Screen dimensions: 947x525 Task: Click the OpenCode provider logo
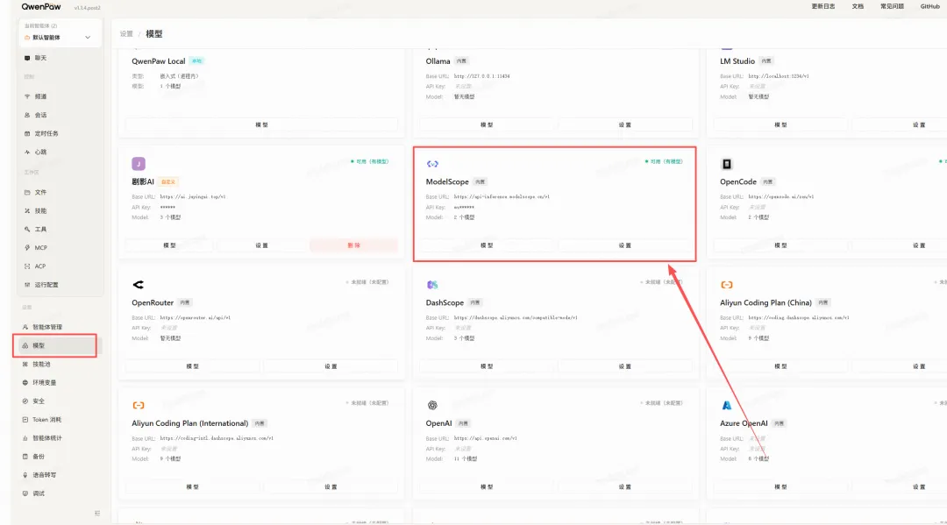pyautogui.click(x=727, y=164)
